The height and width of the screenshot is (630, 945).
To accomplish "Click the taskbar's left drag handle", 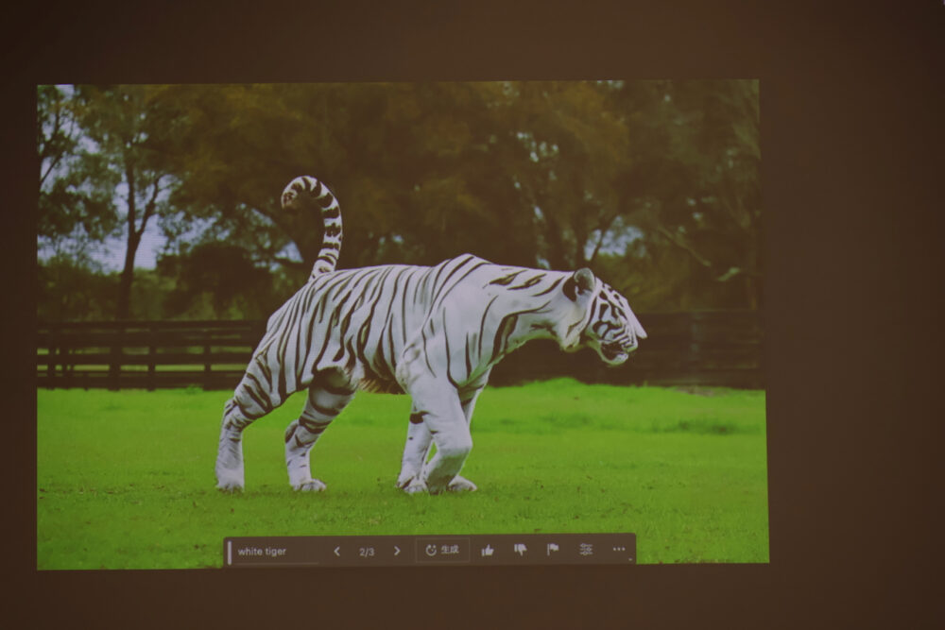I will (x=229, y=552).
